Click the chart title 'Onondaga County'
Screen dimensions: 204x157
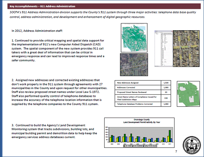(x=142, y=120)
